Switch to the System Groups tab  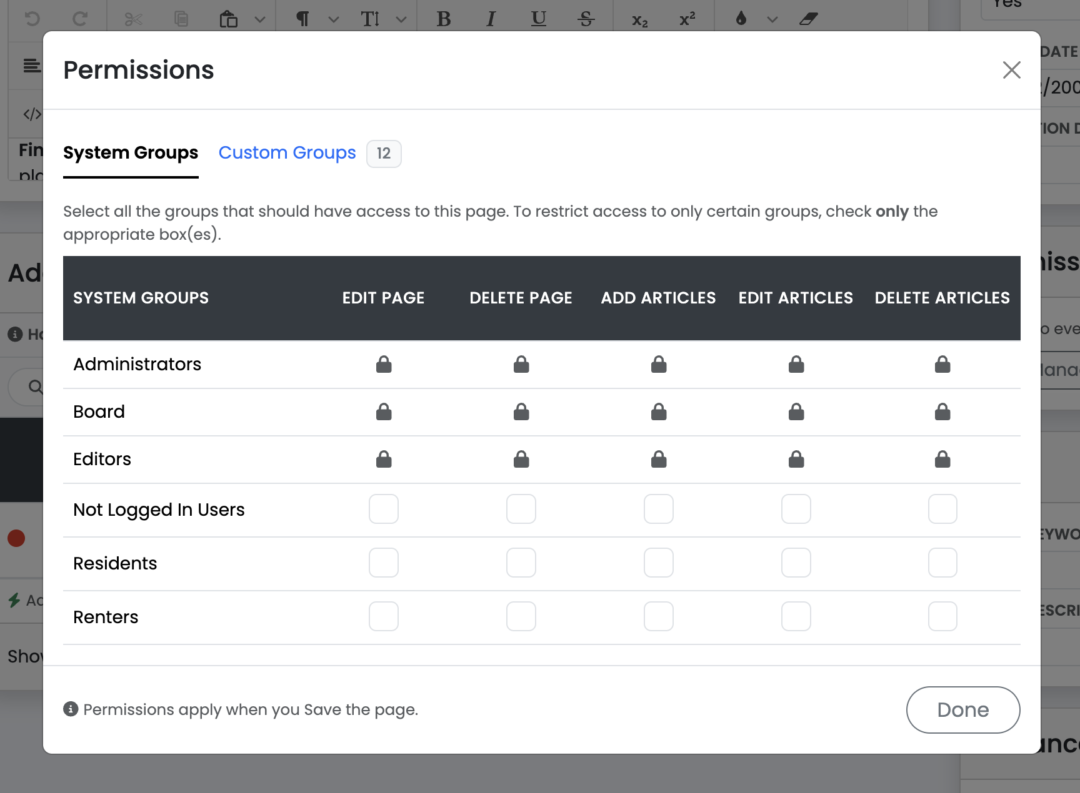click(x=131, y=153)
